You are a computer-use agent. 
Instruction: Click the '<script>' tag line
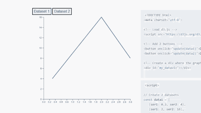[x=152, y=85]
